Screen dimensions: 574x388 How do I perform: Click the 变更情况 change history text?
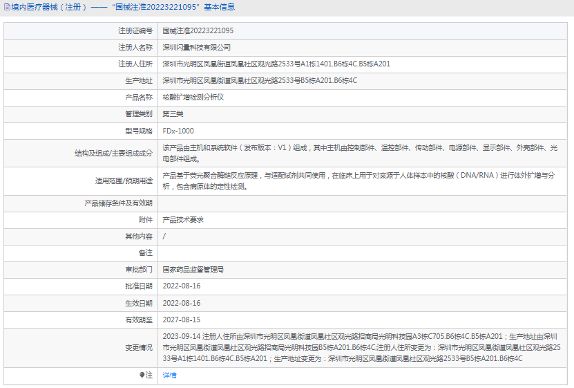point(362,347)
